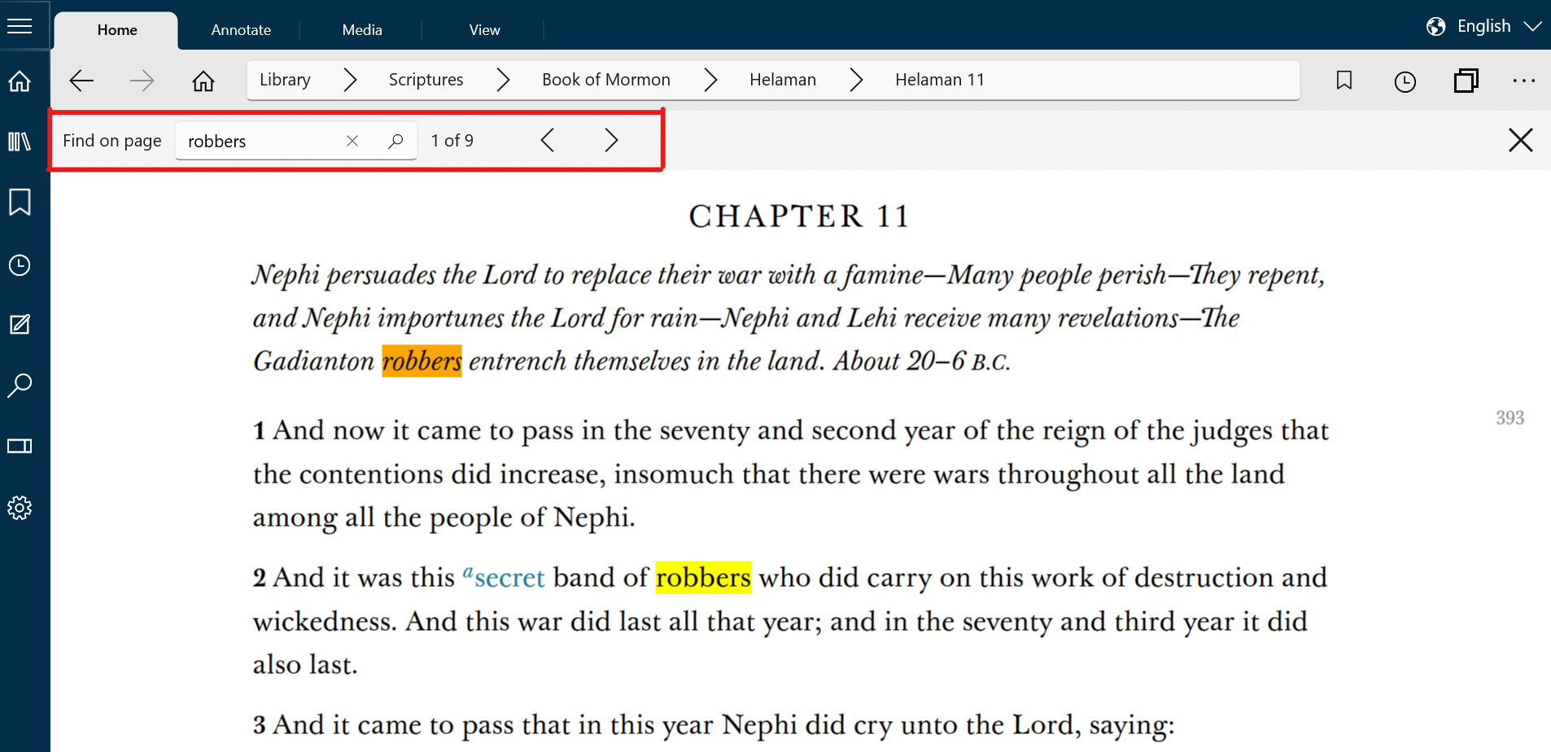The width and height of the screenshot is (1551, 752).
Task: Go back with the left arrow
Action: (x=81, y=81)
